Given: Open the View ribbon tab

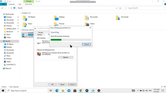Looking at the screenshot, I should [x=20, y=4].
